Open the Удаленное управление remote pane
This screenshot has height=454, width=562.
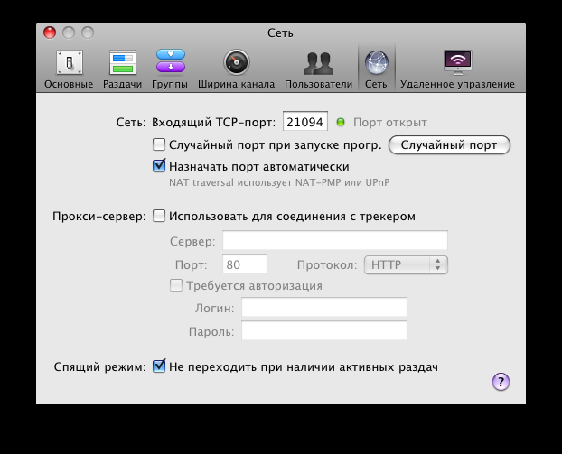coord(457,69)
